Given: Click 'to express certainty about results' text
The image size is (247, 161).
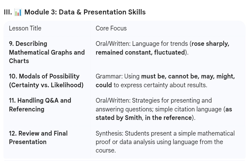Looking at the screenshot, I should click(160, 85).
